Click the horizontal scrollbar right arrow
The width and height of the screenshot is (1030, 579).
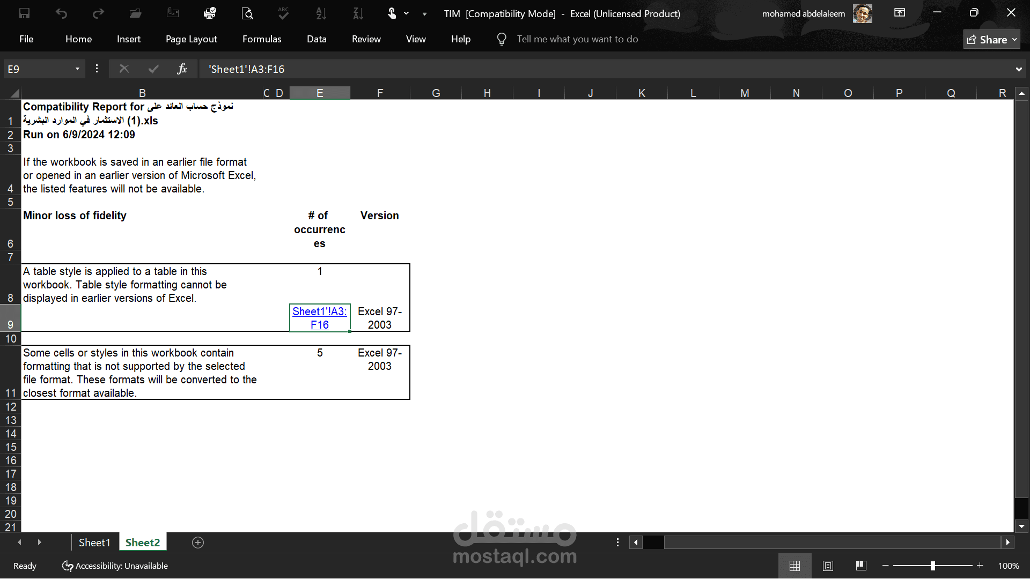[x=1008, y=543]
